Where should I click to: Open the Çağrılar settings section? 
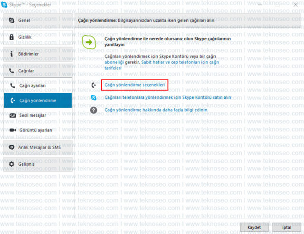pyautogui.click(x=38, y=71)
